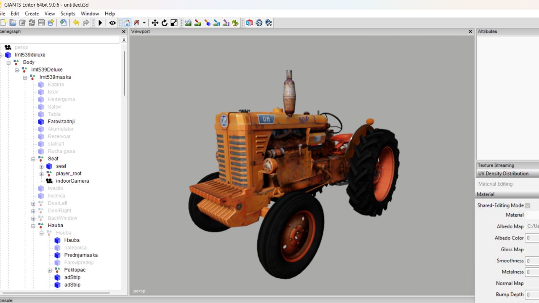The image size is (539, 303).
Task: Toggle the Shared-Editing Mode checkbox
Action: [528, 205]
